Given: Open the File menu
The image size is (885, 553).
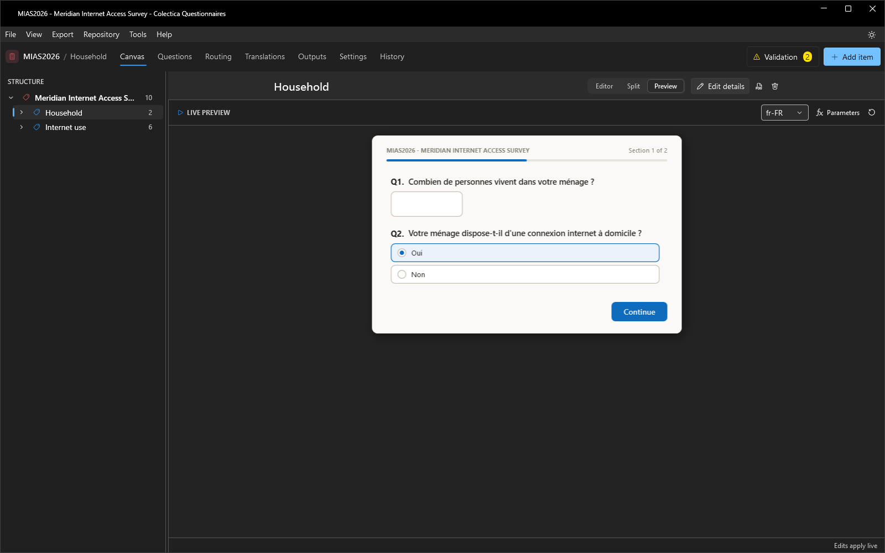Looking at the screenshot, I should click(x=11, y=34).
